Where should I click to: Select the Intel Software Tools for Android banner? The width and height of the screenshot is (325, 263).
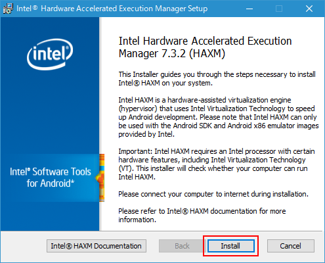50,178
